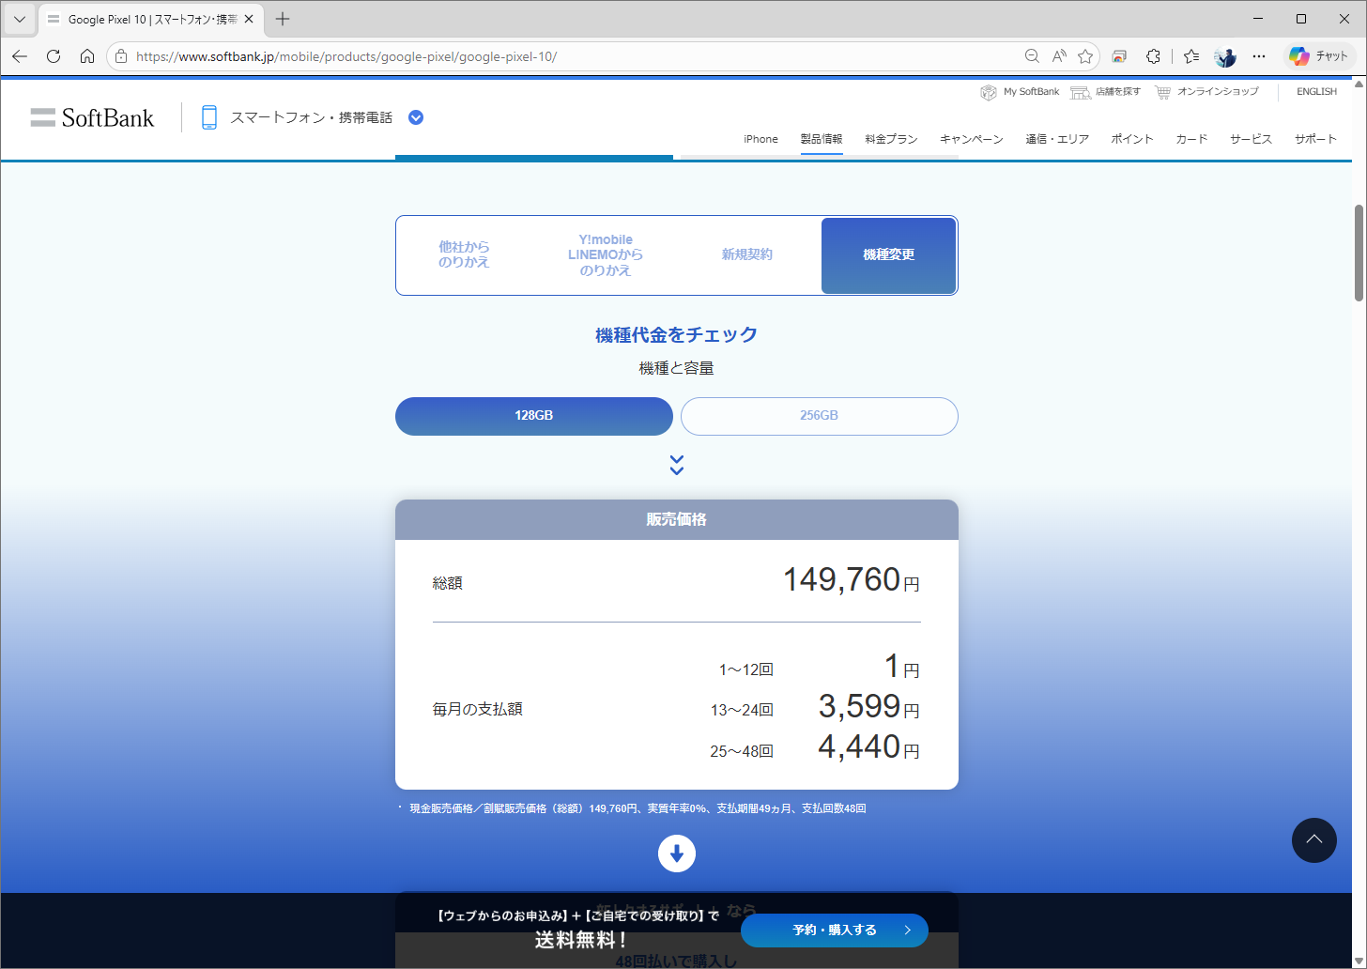Open the サポート menu

point(1315,139)
